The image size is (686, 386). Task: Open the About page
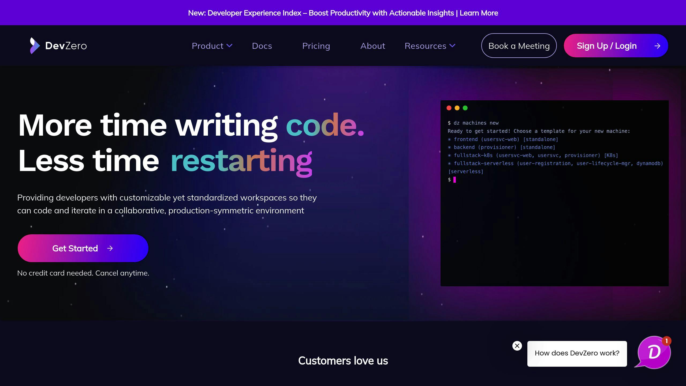click(373, 45)
